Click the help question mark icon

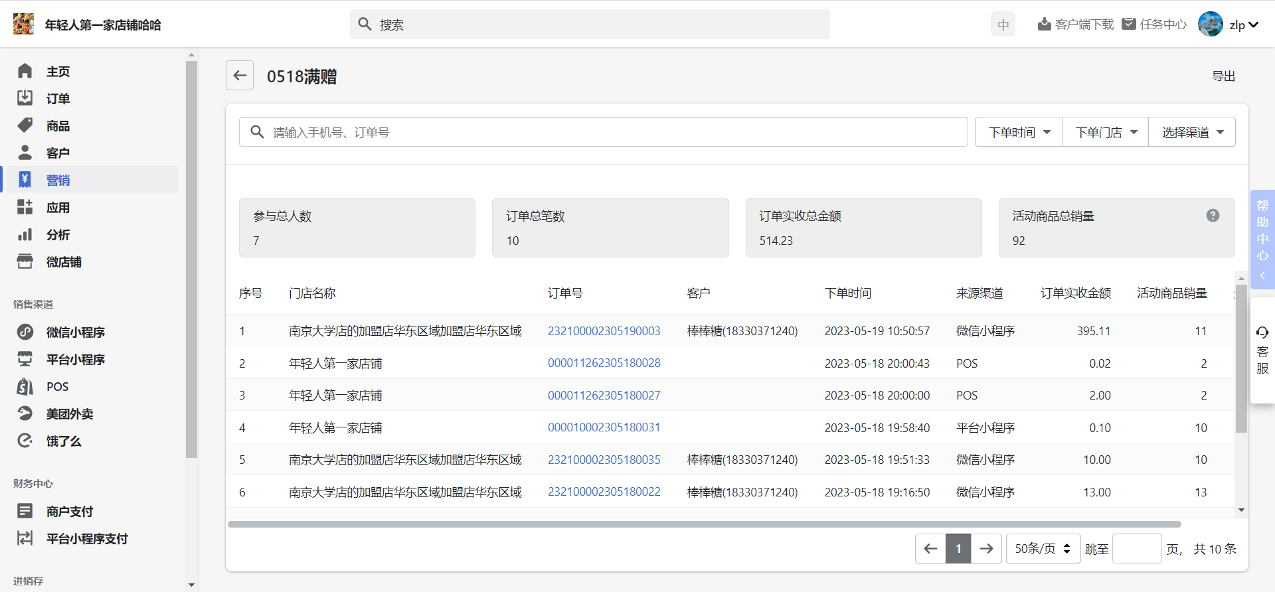tap(1213, 216)
